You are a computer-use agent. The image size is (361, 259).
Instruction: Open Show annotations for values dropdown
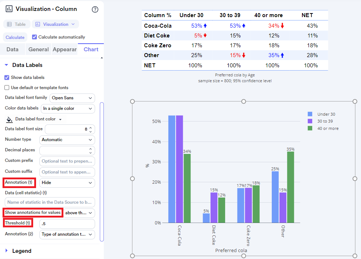pyautogui.click(x=79, y=213)
